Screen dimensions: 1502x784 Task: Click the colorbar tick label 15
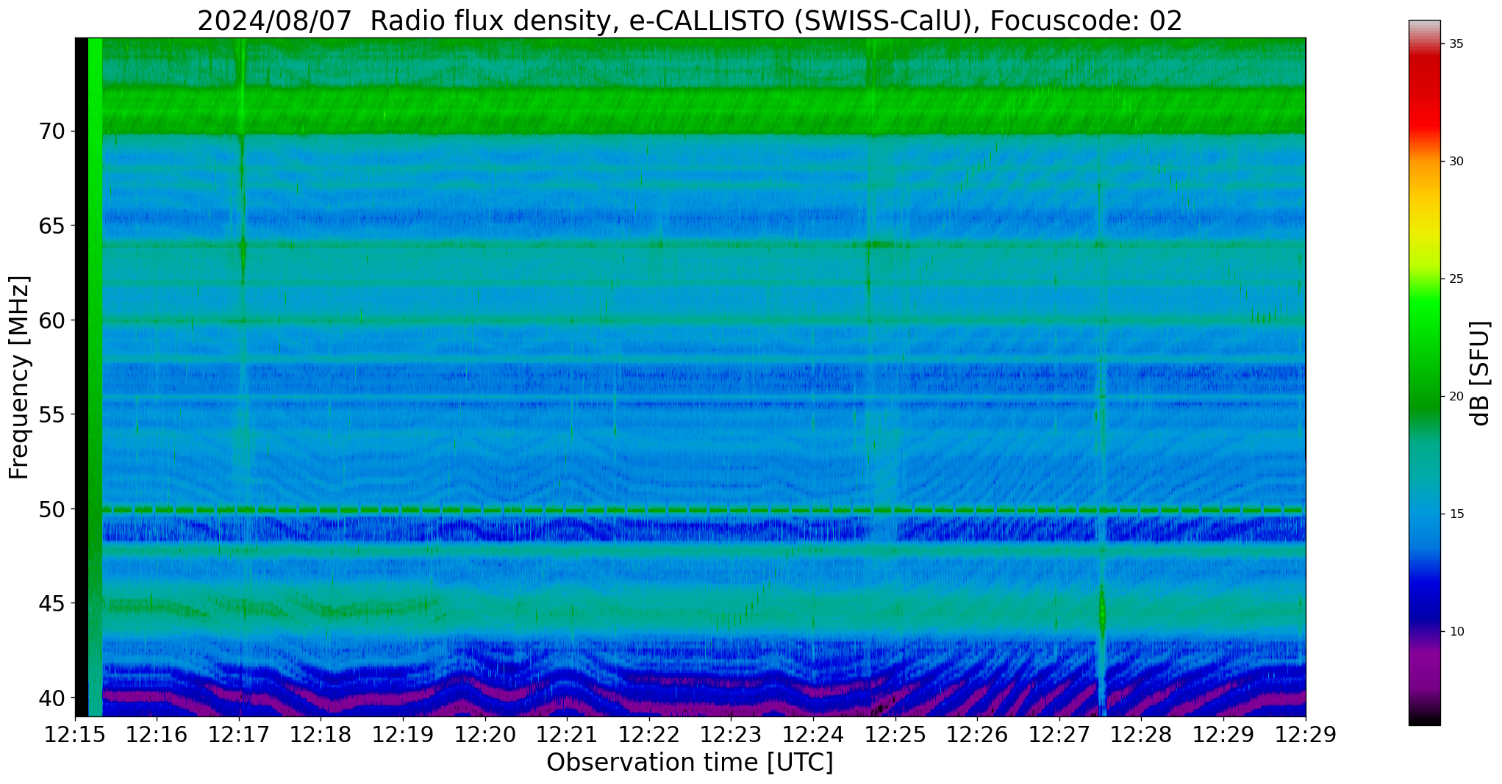1456,514
